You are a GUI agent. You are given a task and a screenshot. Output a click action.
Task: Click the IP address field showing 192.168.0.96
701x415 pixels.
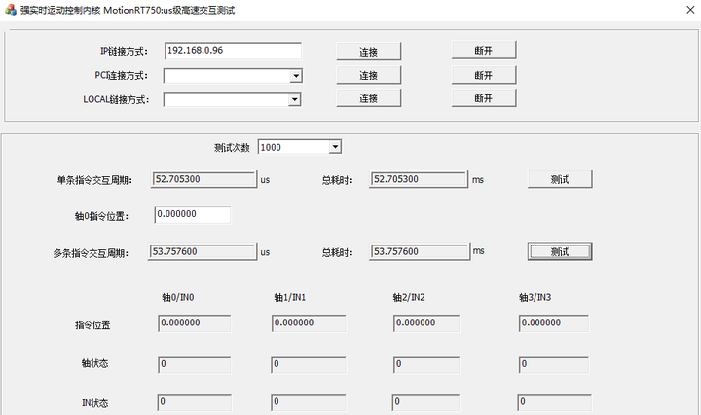click(233, 51)
